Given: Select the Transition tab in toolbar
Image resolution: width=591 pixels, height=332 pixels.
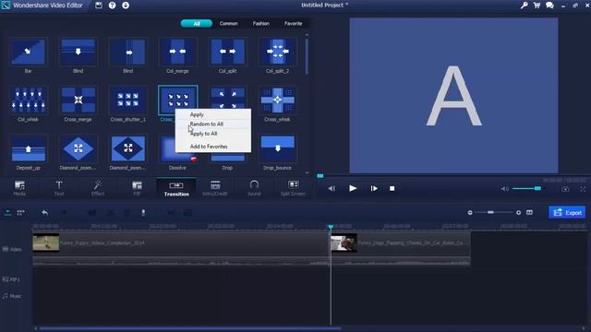Looking at the screenshot, I should [x=176, y=188].
